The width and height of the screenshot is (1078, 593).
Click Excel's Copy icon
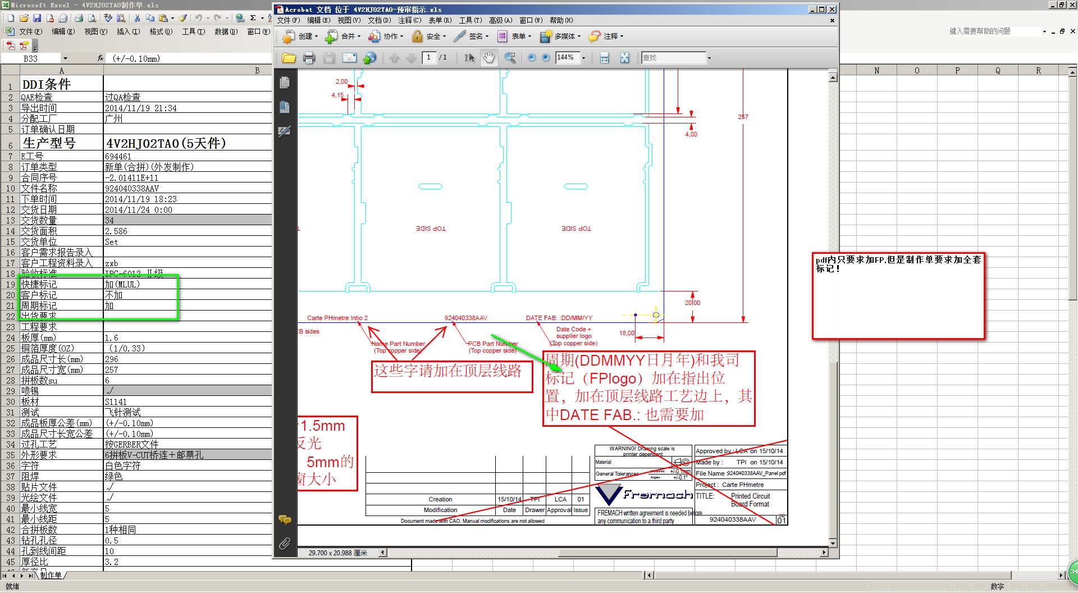[150, 18]
